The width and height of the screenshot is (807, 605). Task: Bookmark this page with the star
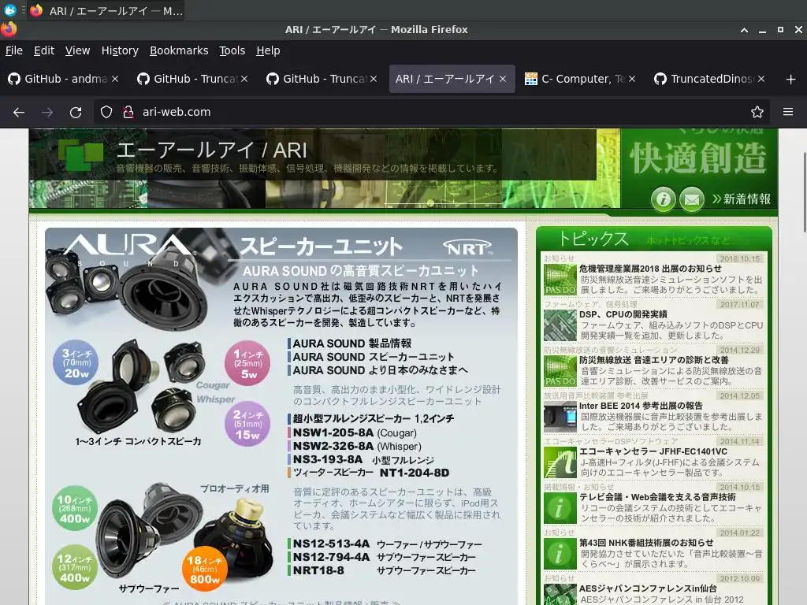click(757, 112)
